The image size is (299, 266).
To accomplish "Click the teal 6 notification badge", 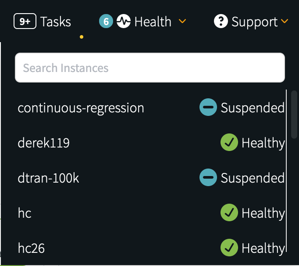I will (106, 21).
